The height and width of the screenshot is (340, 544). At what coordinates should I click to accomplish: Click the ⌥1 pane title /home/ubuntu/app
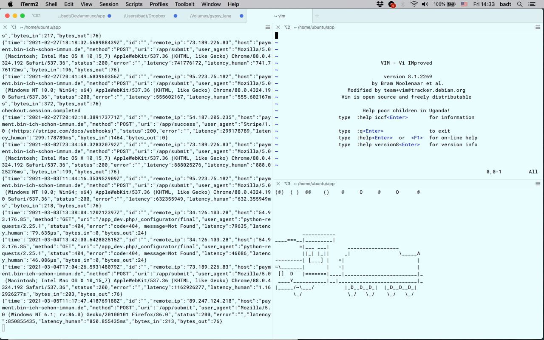click(42, 27)
